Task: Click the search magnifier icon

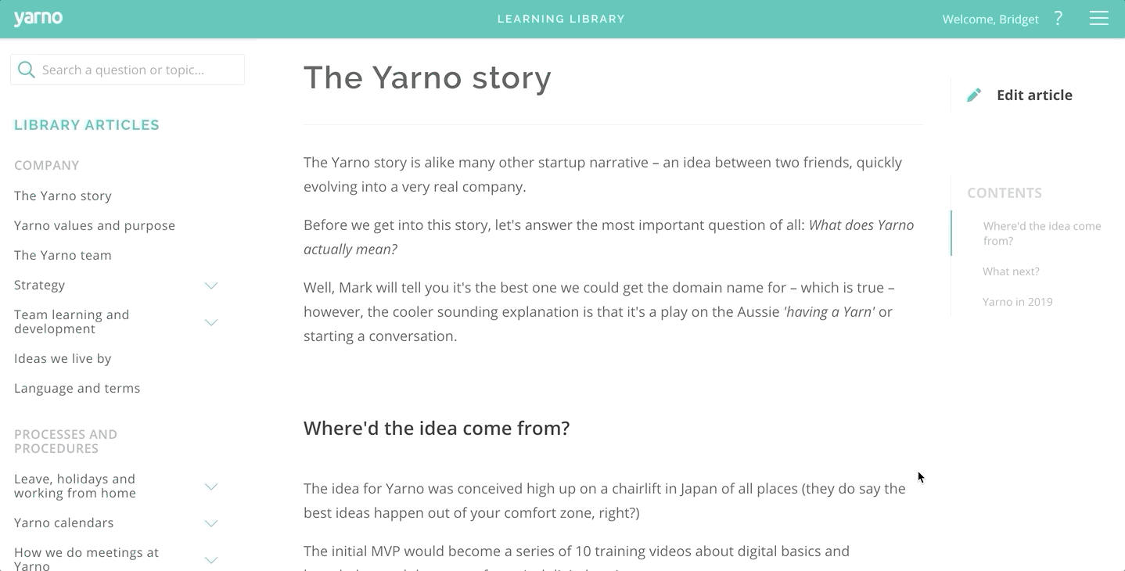Action: [x=26, y=70]
